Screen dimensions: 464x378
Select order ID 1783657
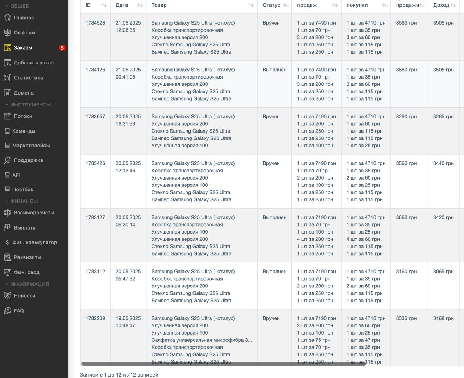(x=95, y=117)
